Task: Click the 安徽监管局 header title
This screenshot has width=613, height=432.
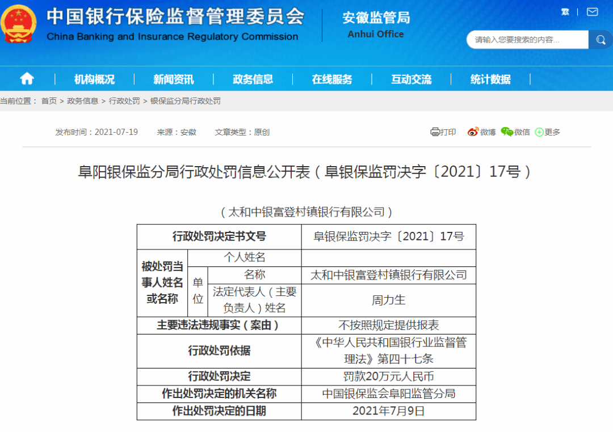Action: point(376,18)
